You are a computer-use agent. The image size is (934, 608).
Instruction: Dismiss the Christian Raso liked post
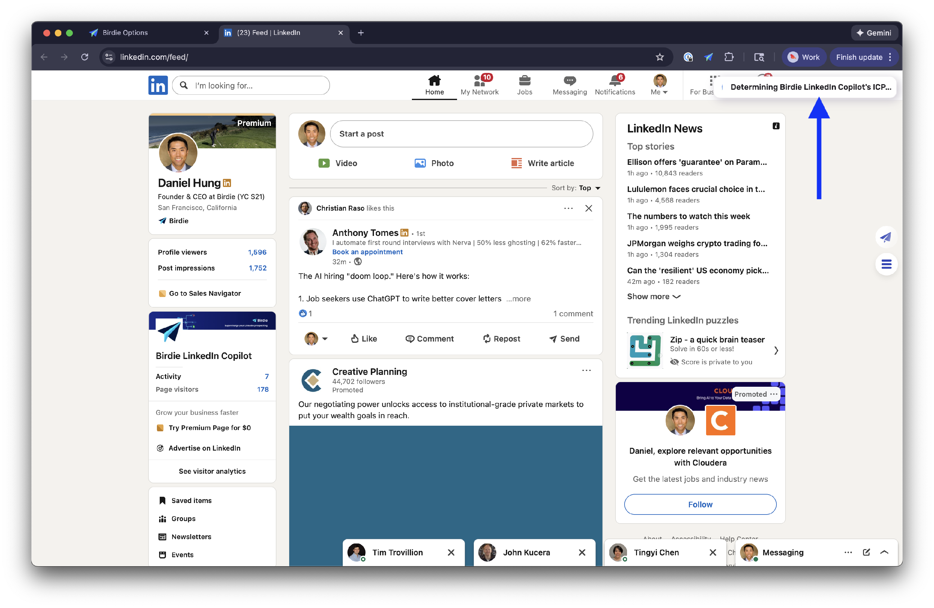point(588,208)
